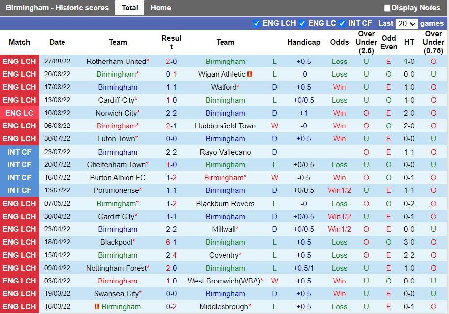
Task: Enable the Display Notes checkbox
Action: point(387,8)
